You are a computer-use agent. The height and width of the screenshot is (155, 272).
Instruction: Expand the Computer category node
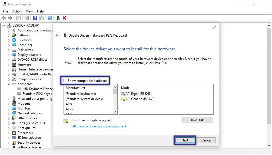point(9,45)
